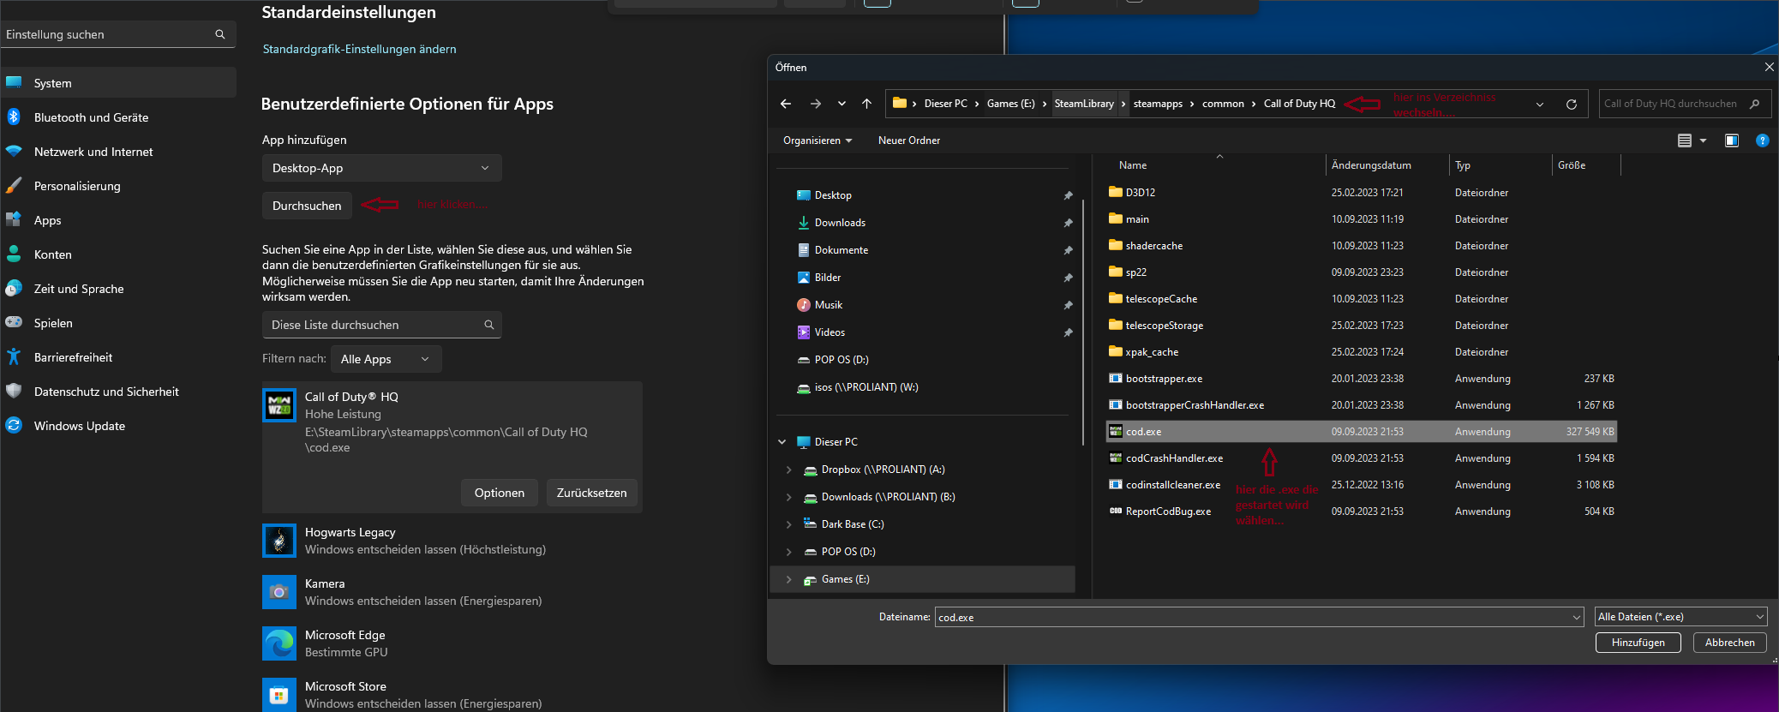The image size is (1779, 712).
Task: Open the recent locations dropdown arrow
Action: [x=842, y=104]
